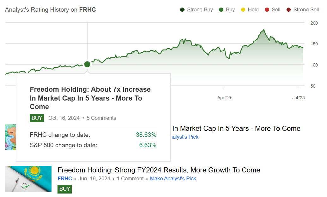Open the map thumbnail of first article
327x197 pixels.
[x=10, y=137]
